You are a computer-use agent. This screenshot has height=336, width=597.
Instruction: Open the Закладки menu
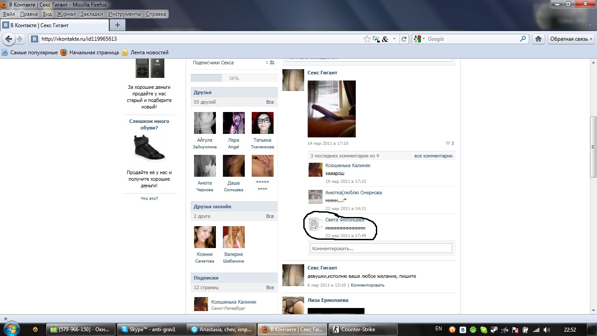click(92, 14)
